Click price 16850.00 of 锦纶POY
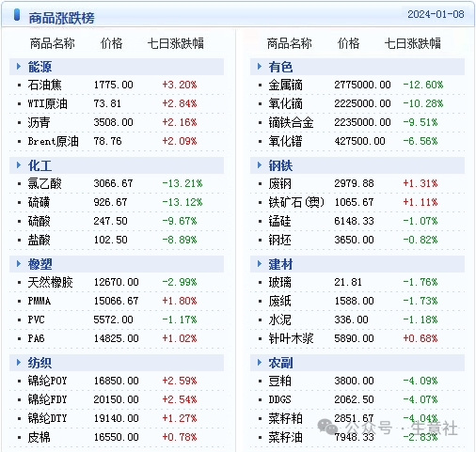This screenshot has width=476, height=452. (x=116, y=381)
